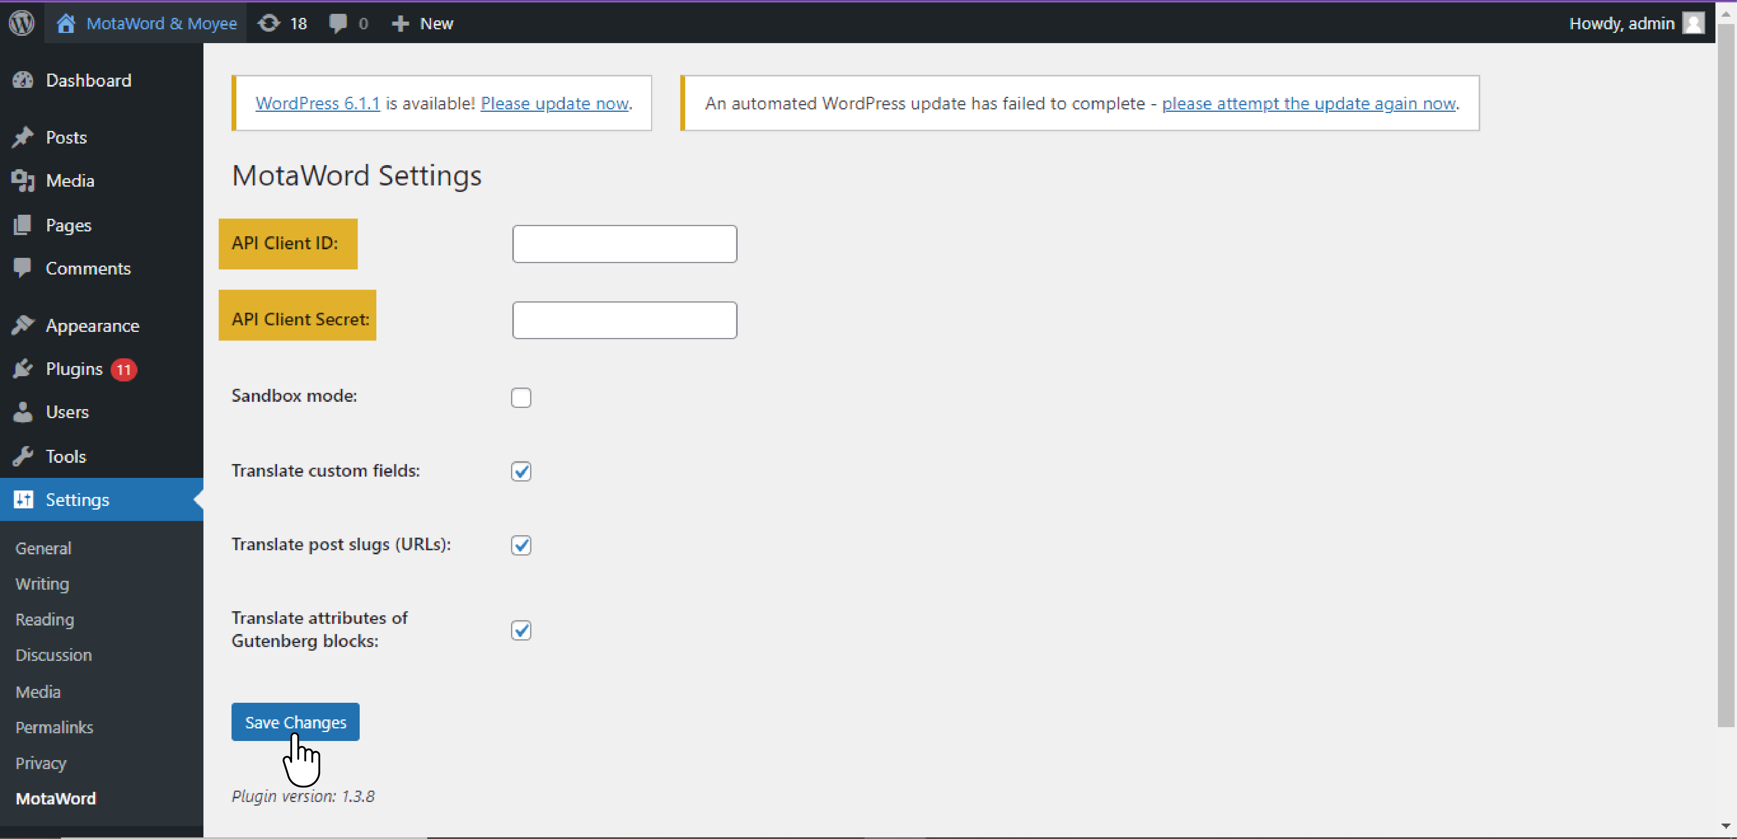Open General settings submenu item

(43, 548)
